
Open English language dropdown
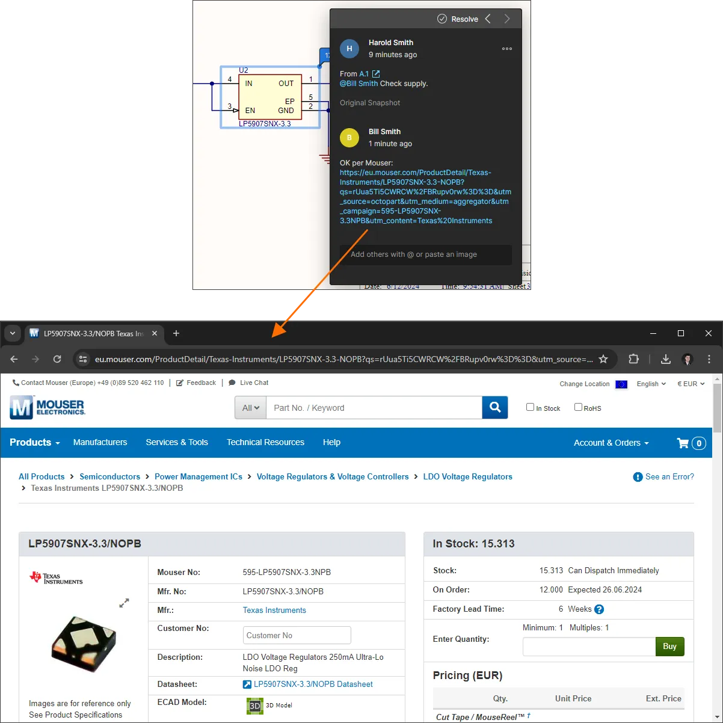pyautogui.click(x=651, y=384)
